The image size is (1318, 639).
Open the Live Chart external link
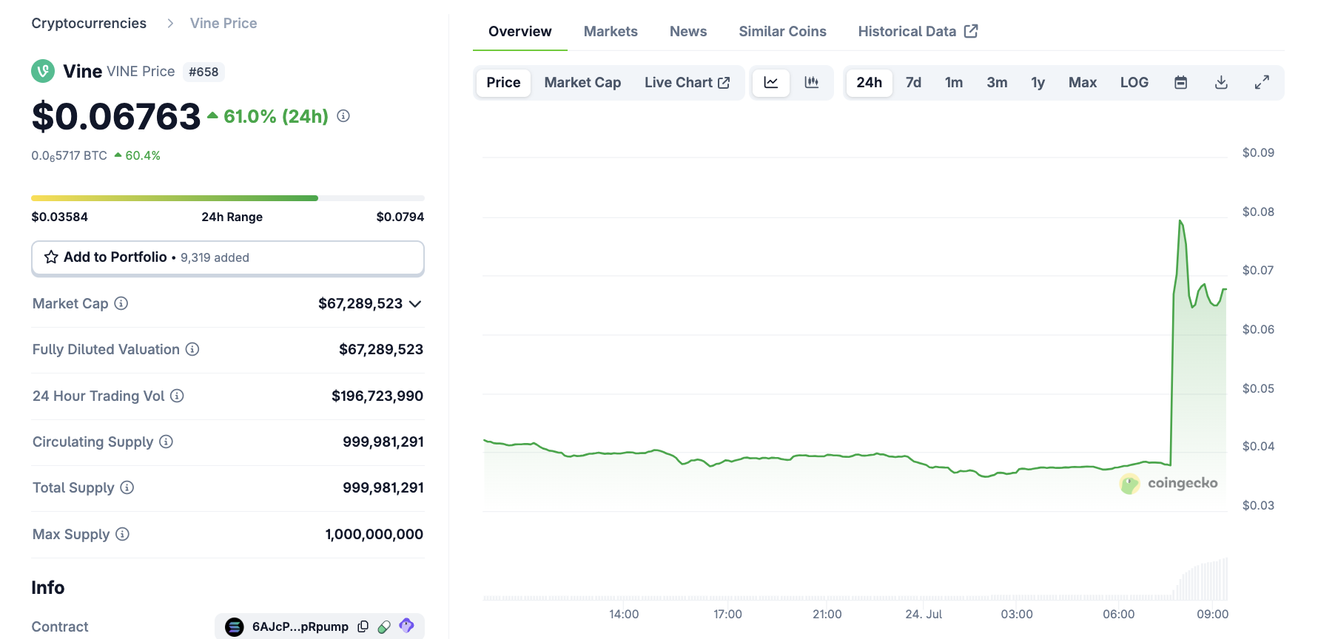[x=687, y=82]
